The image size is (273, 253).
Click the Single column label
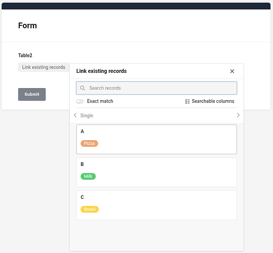(x=87, y=115)
